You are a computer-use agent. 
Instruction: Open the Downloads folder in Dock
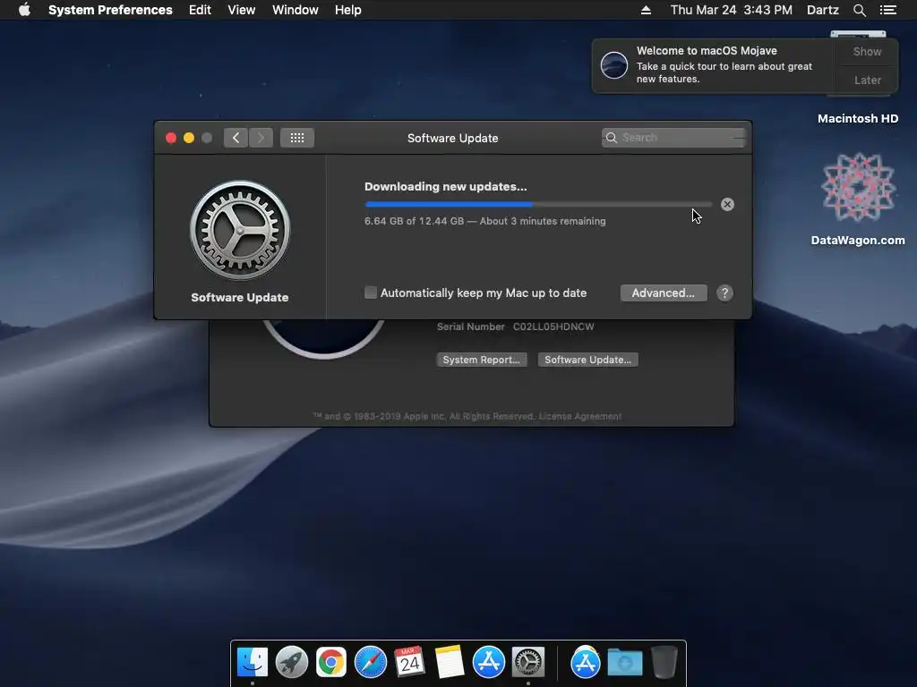click(624, 663)
